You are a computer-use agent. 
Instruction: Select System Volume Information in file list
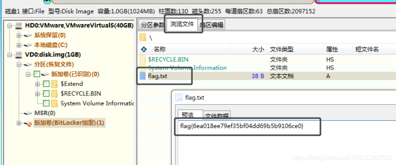click(x=187, y=68)
